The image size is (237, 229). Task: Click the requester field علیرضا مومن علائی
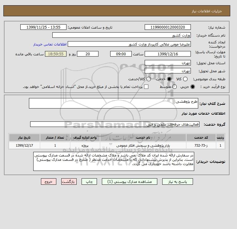129,44
